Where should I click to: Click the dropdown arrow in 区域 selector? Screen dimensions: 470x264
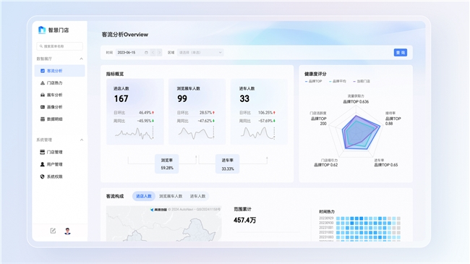pyautogui.click(x=220, y=53)
